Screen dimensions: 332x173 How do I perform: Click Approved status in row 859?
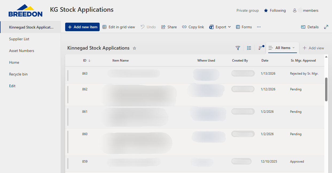pyautogui.click(x=297, y=162)
